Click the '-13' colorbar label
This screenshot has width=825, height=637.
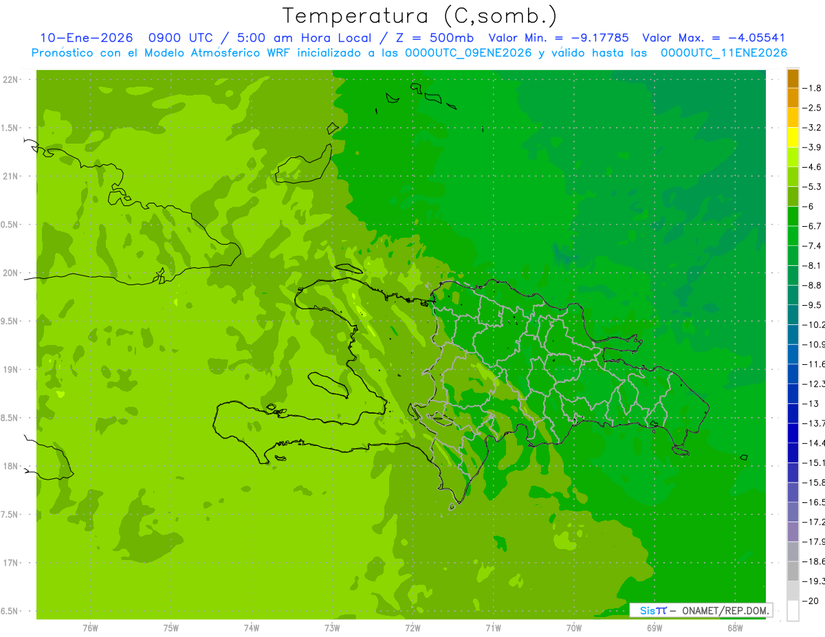tap(811, 403)
